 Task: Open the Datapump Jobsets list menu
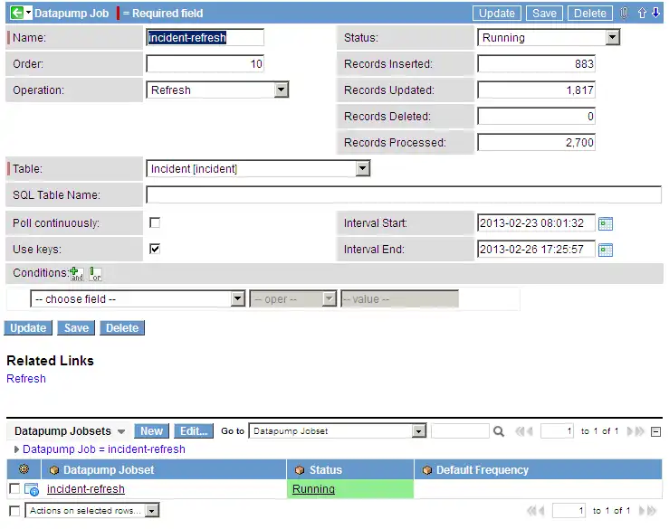[x=121, y=432]
